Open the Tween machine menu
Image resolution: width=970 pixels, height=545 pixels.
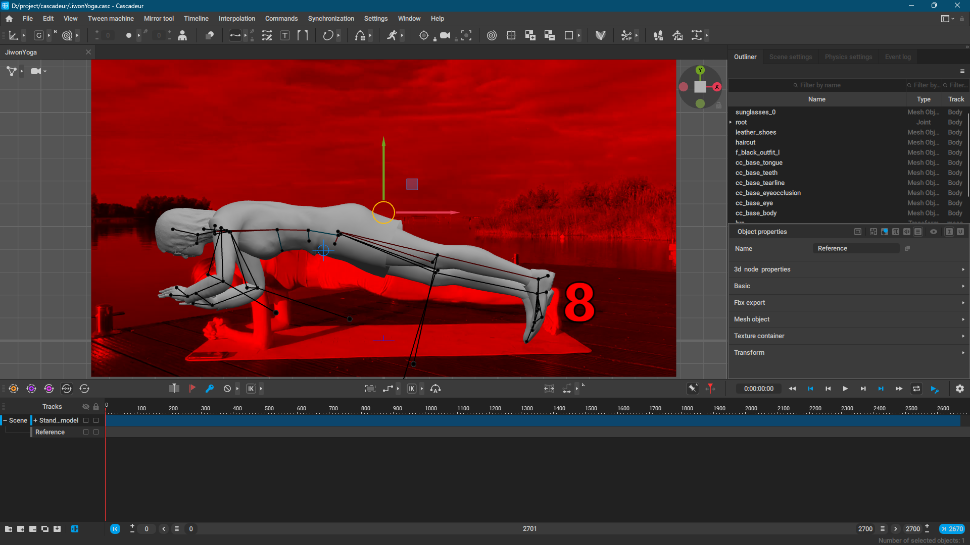[x=111, y=18]
